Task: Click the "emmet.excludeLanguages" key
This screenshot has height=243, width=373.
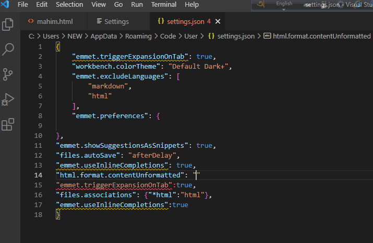Action: click(x=120, y=76)
